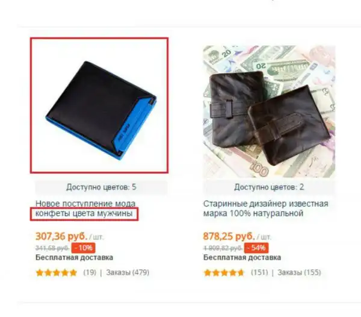Click the five-star rating of blue wallet

pyautogui.click(x=57, y=273)
